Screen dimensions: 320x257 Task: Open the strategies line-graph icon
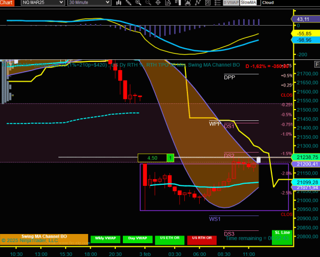[x=198, y=3]
